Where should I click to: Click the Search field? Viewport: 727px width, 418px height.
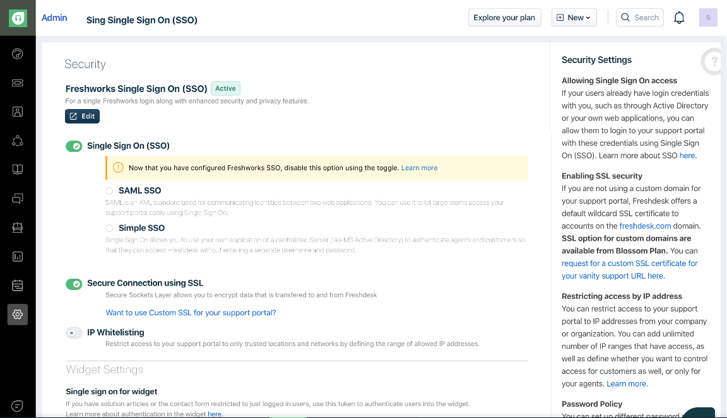click(640, 18)
